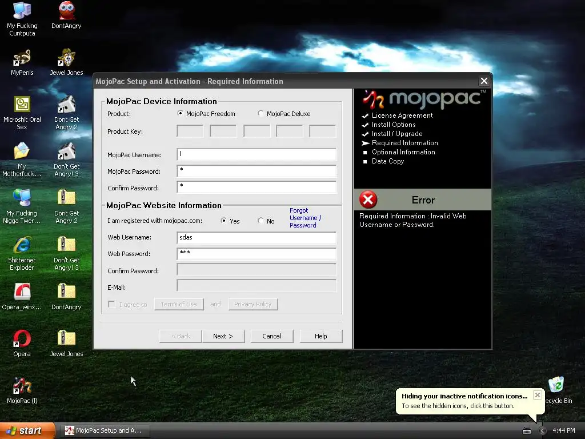Open the Jewel Jones shortcut with cowboy icon
The height and width of the screenshot is (439, 585).
(66, 62)
